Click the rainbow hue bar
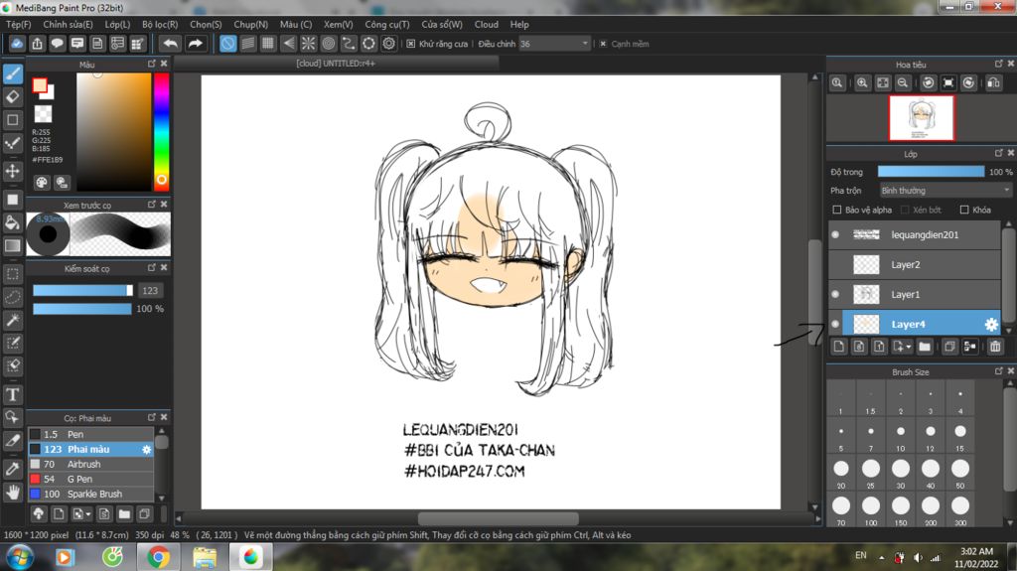This screenshot has height=571, width=1017. click(162, 132)
